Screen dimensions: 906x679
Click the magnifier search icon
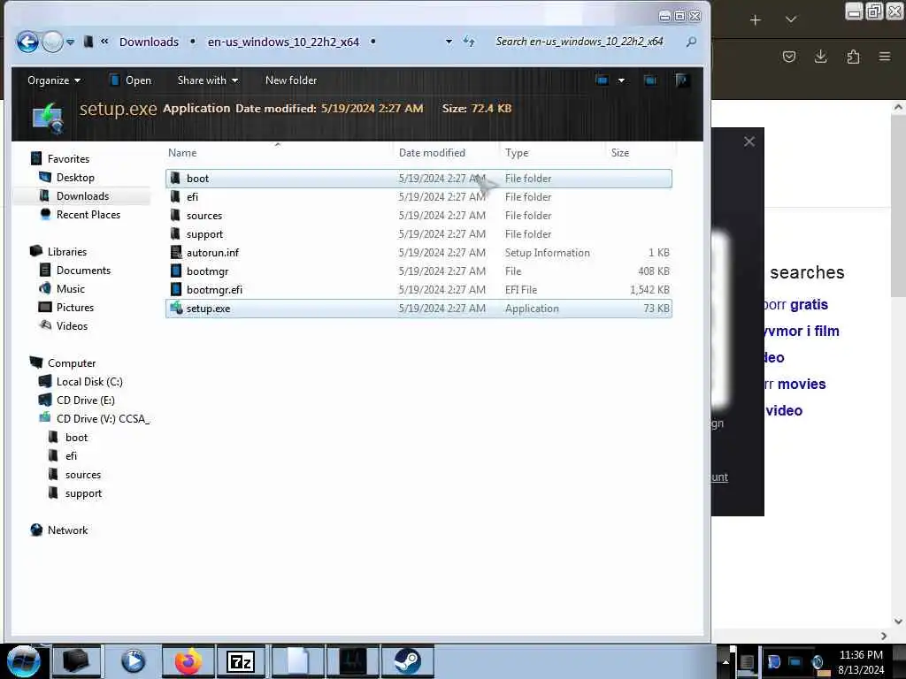coord(691,42)
